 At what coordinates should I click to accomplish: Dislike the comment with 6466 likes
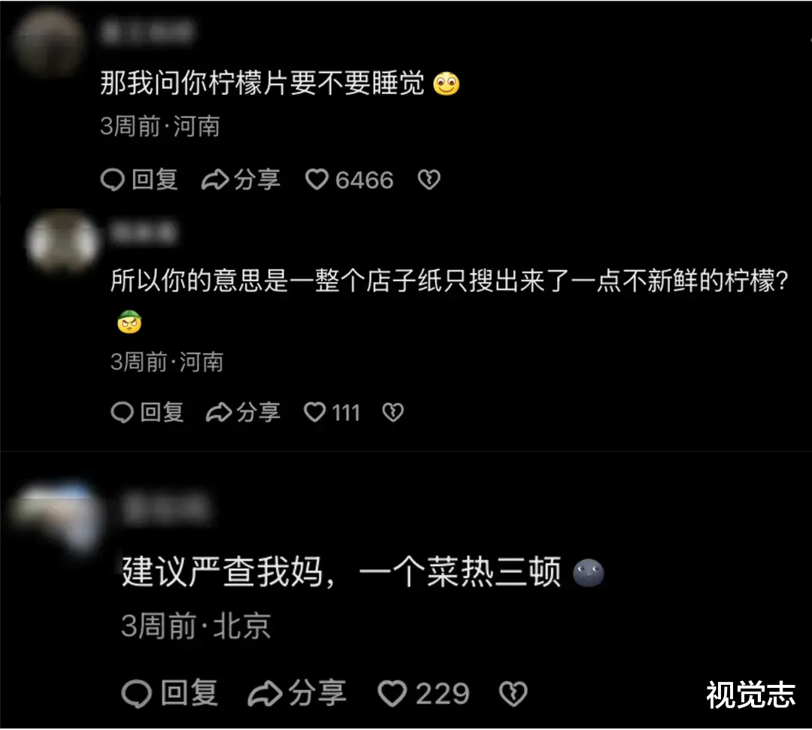tap(429, 180)
